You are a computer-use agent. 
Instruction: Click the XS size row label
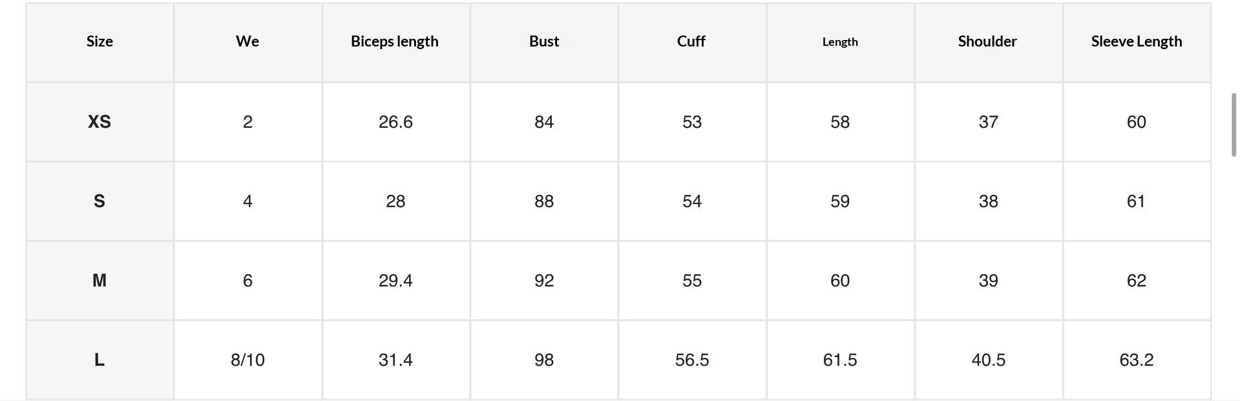[x=100, y=122]
